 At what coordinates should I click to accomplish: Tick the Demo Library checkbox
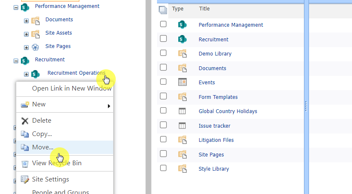[x=163, y=53]
